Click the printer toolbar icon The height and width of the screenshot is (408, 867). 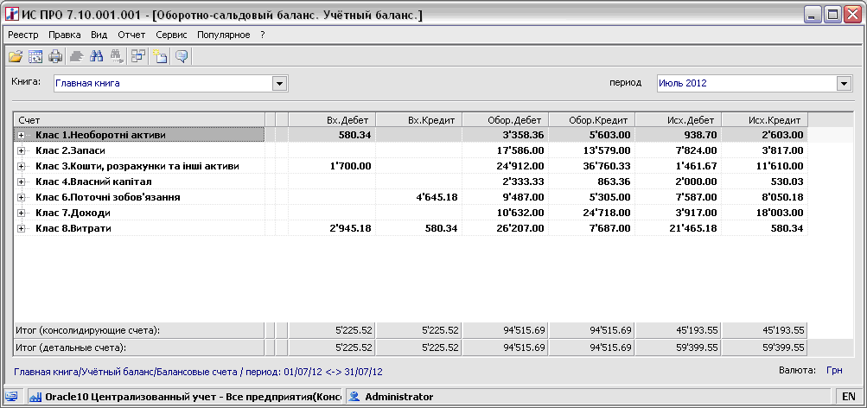55,56
